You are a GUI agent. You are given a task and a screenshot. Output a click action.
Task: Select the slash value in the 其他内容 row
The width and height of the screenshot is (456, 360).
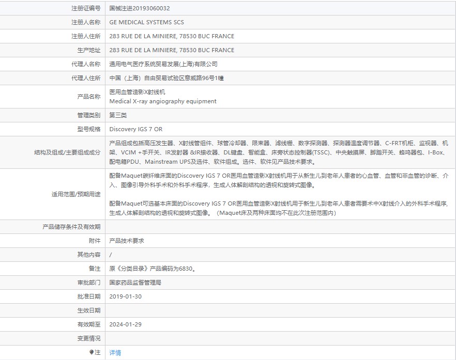(x=111, y=255)
